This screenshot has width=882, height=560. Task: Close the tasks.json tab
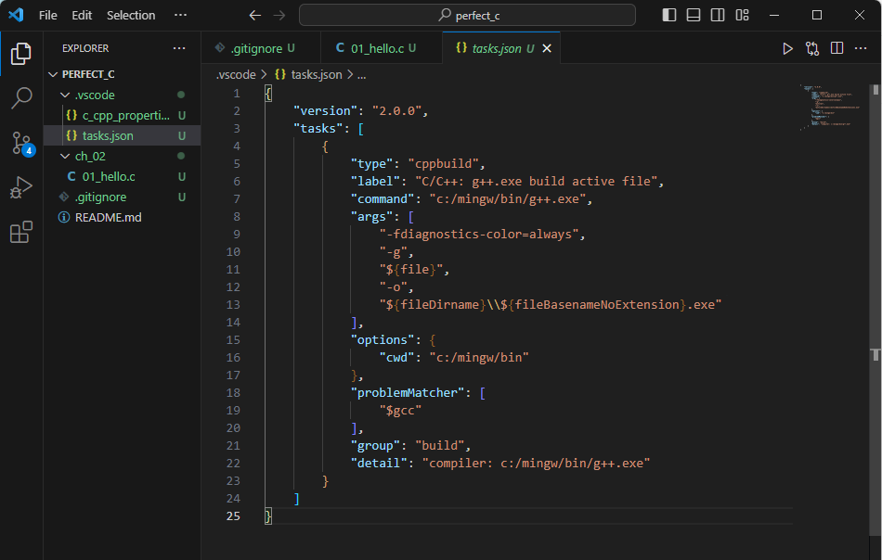(547, 48)
